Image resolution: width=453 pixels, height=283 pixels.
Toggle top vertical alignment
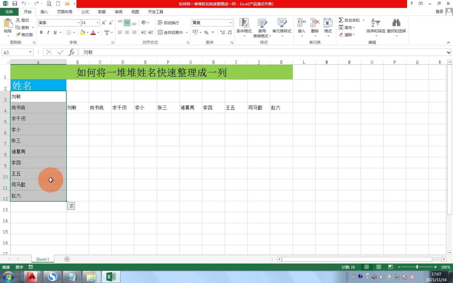120,23
